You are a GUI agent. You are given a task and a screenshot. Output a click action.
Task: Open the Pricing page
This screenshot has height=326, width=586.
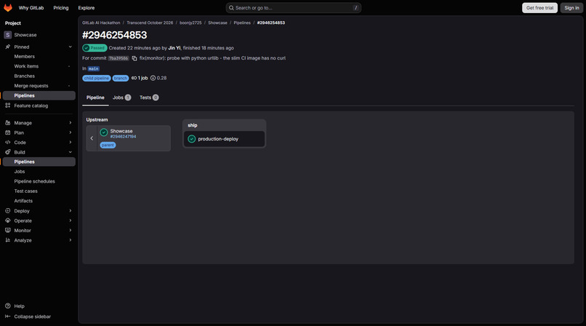[61, 7]
